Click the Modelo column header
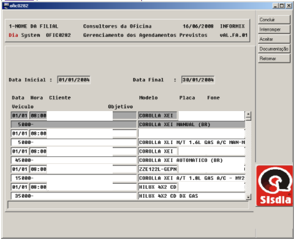 pos(148,98)
